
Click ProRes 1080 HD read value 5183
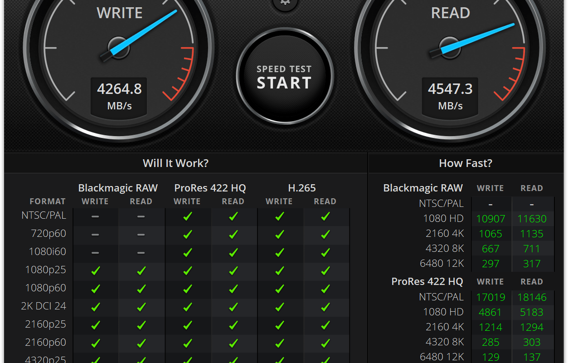[x=532, y=312]
